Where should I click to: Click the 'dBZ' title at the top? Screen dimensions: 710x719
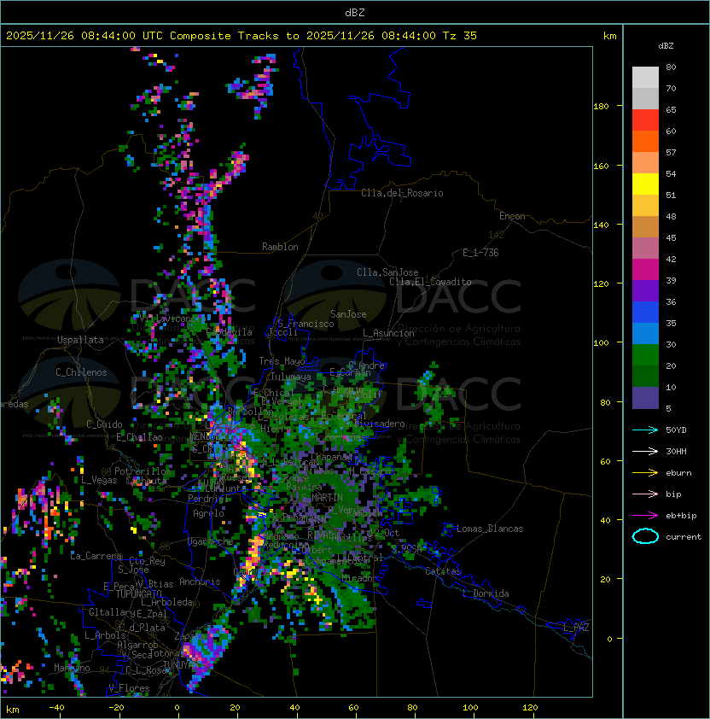pos(355,12)
